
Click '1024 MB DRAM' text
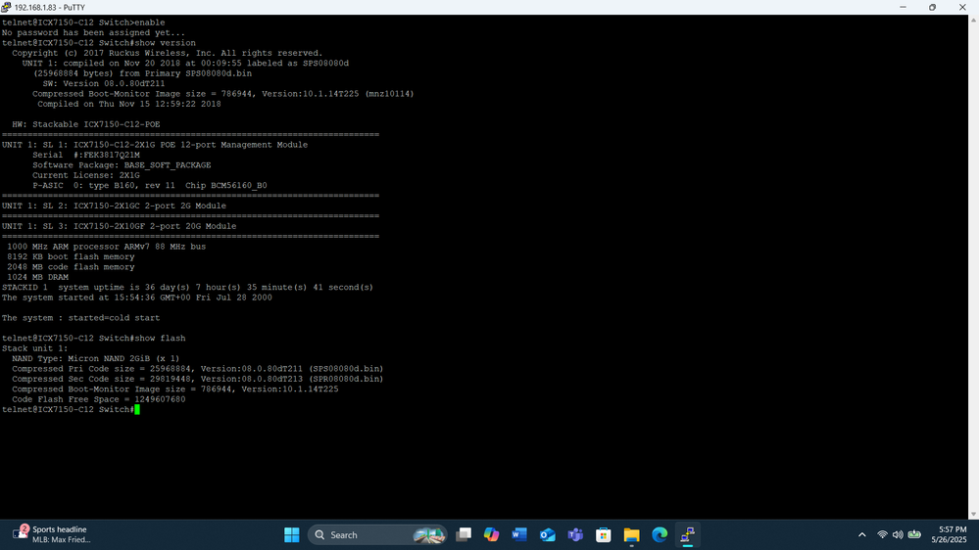(37, 277)
